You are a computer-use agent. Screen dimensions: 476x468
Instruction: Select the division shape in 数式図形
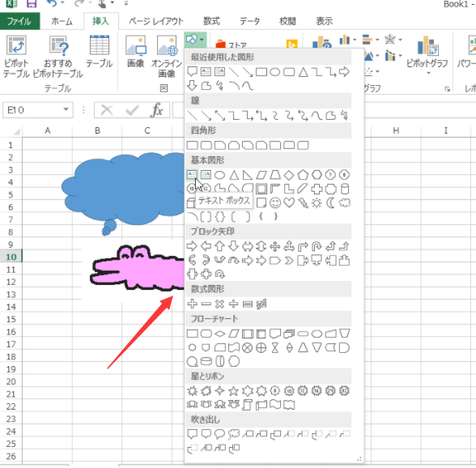233,304
